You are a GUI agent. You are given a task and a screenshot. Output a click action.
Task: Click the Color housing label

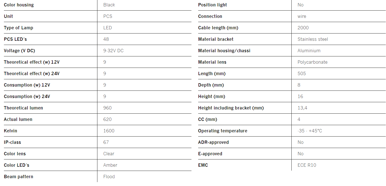coord(19,5)
